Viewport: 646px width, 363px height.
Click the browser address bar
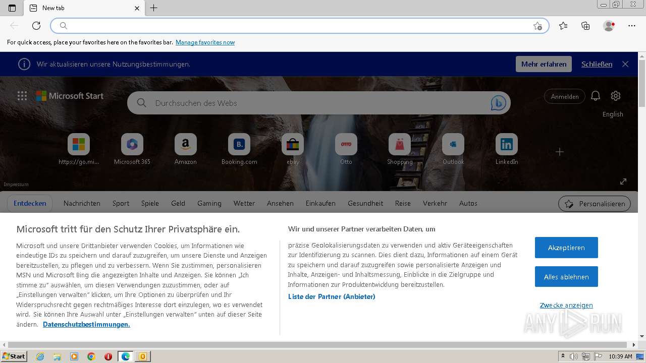(300, 26)
